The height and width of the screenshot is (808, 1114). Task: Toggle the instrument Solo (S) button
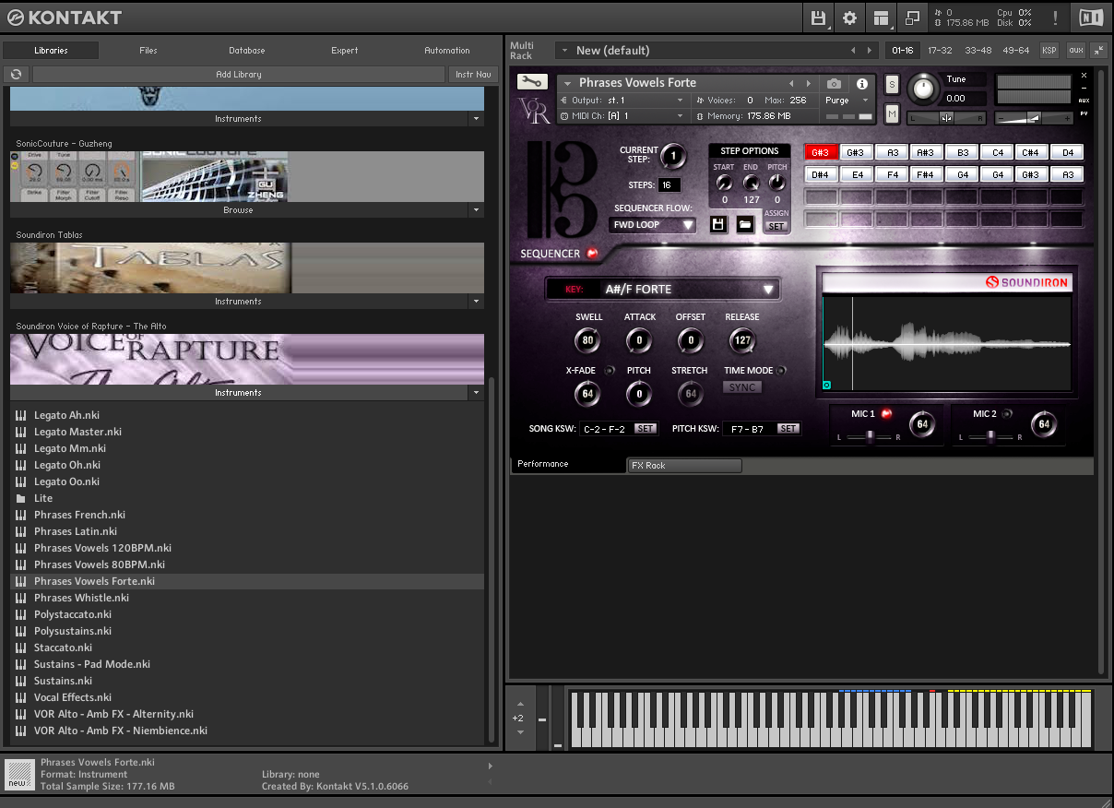pos(892,84)
